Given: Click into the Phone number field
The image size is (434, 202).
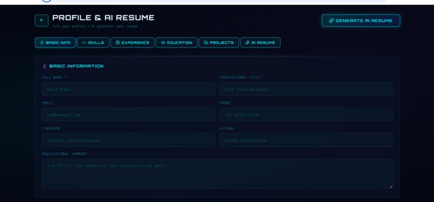Looking at the screenshot, I should pyautogui.click(x=306, y=115).
